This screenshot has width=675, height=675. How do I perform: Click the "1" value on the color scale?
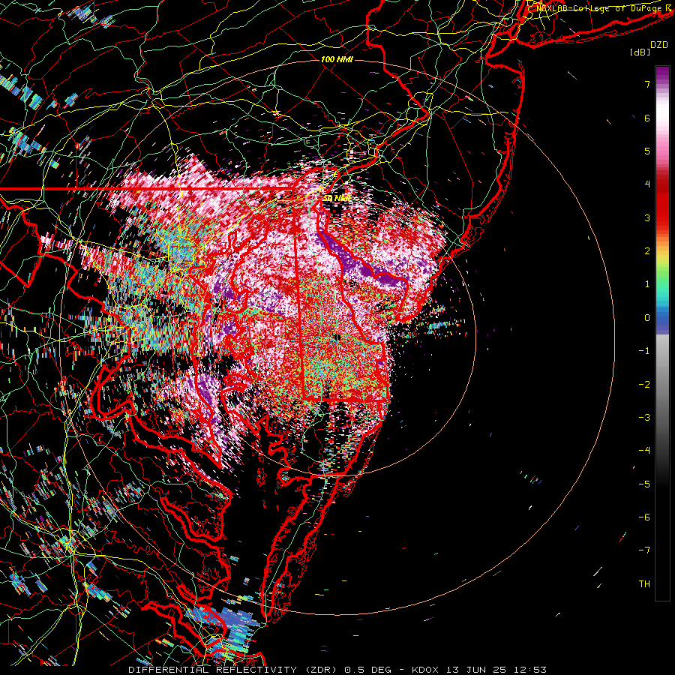coord(647,284)
